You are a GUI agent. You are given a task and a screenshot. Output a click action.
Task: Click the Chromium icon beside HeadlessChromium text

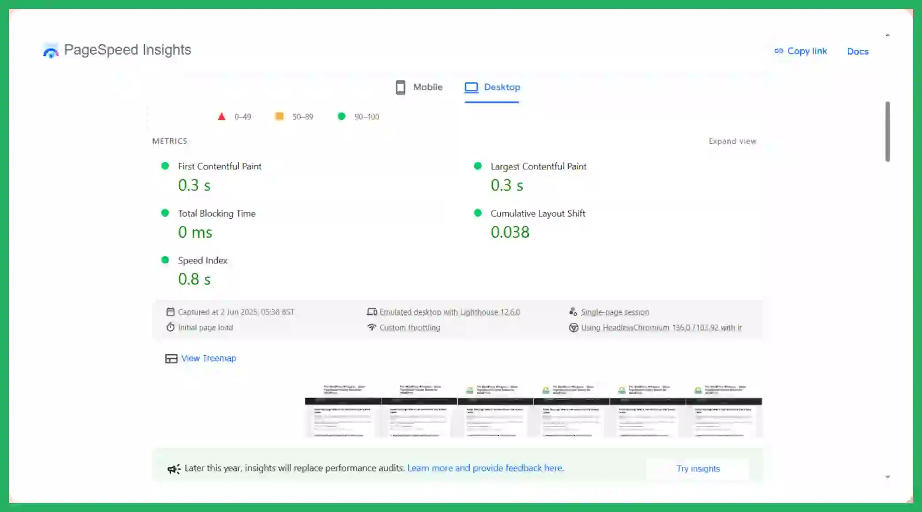coord(573,328)
